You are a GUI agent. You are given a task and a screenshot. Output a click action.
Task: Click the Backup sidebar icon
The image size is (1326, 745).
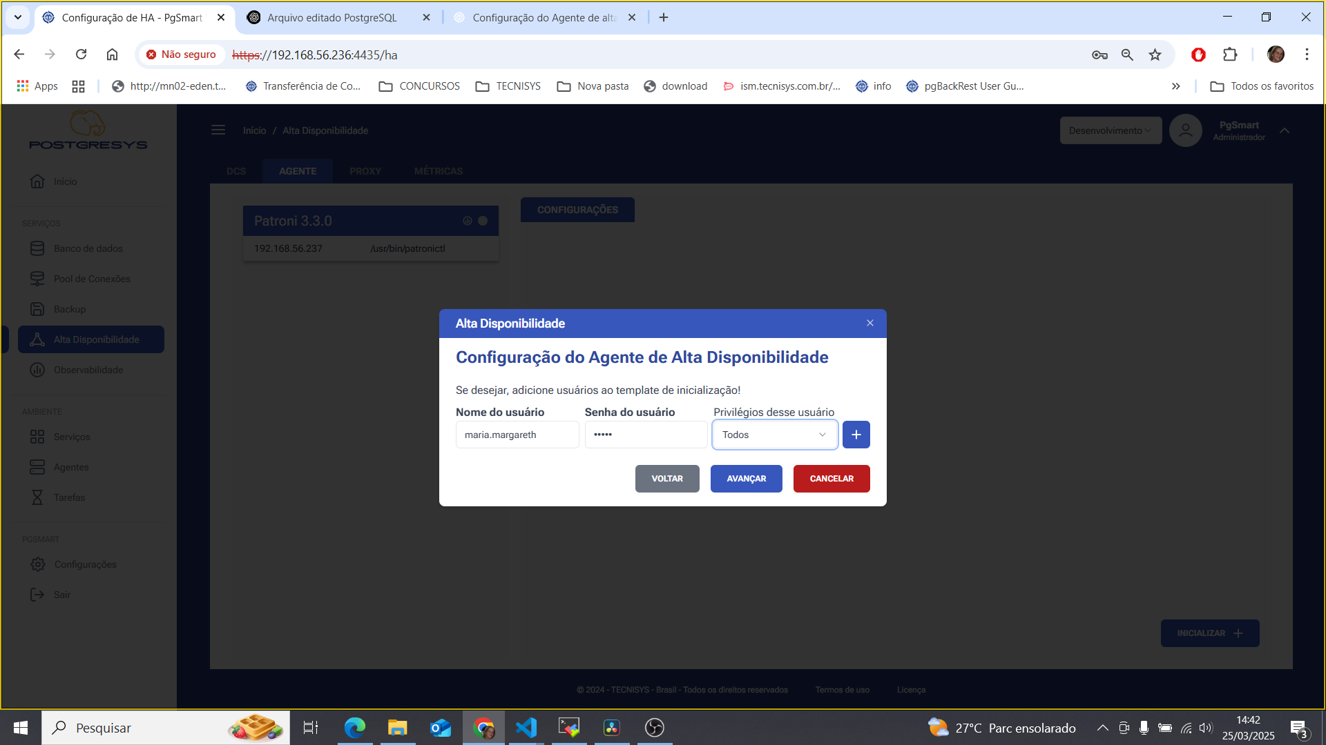click(37, 309)
